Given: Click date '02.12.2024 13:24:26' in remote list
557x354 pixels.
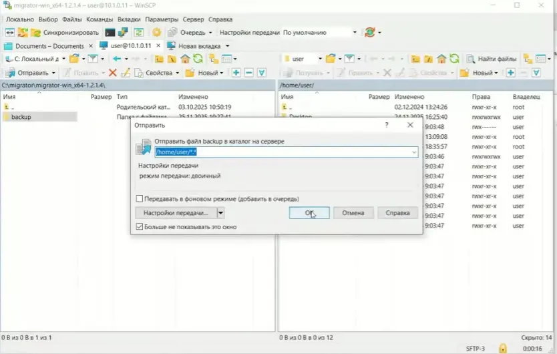Looking at the screenshot, I should point(421,107).
